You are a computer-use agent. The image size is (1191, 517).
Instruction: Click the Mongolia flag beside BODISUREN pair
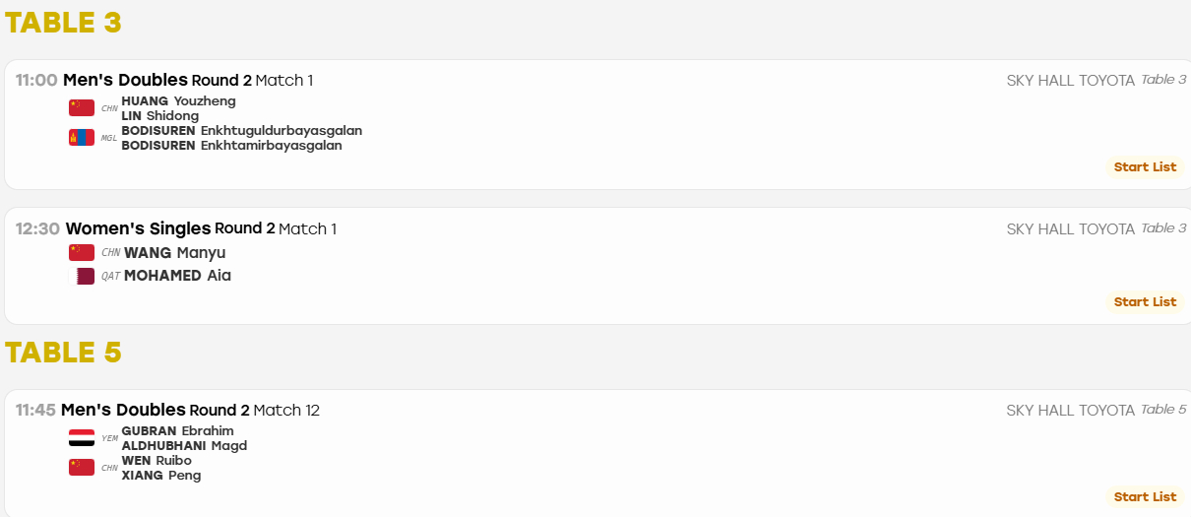coord(82,138)
